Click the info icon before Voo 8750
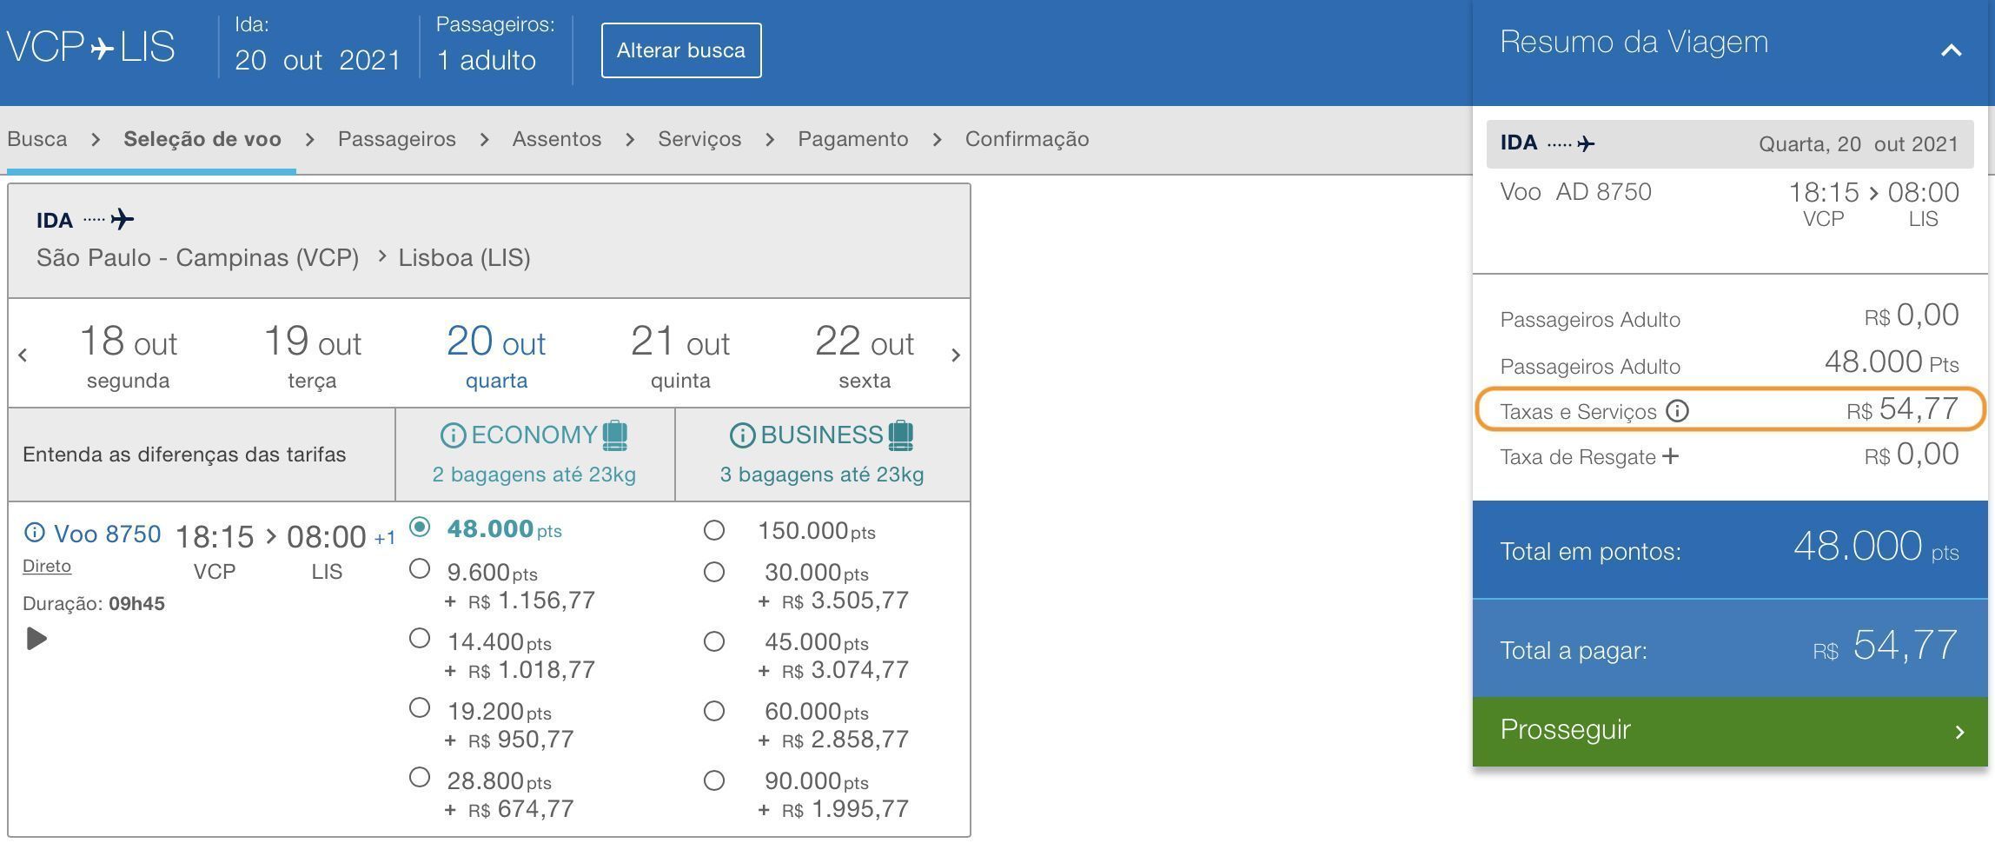 point(35,532)
